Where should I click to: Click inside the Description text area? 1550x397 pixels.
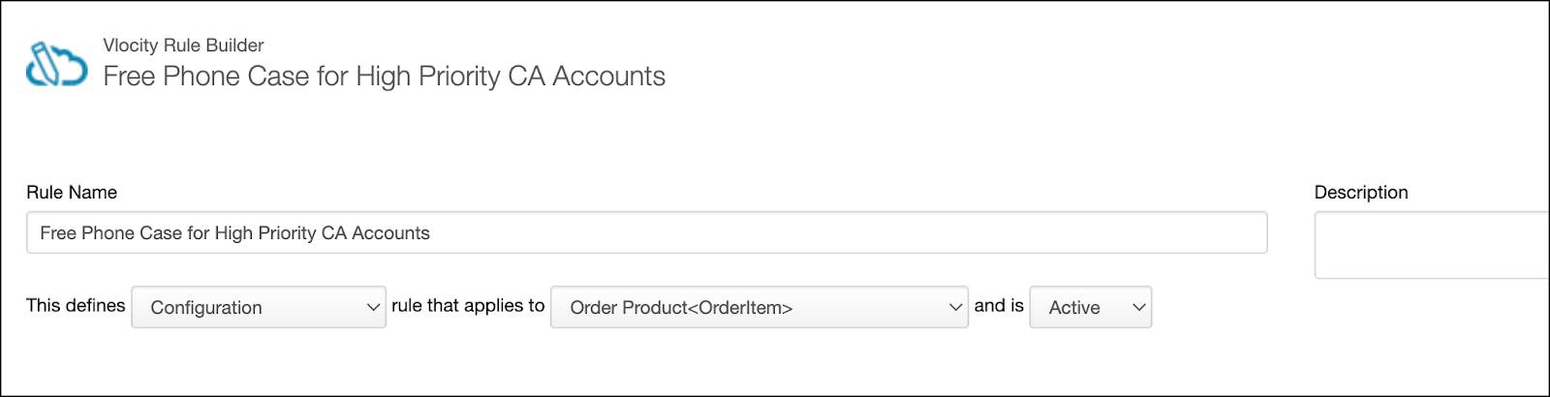[x=1433, y=246]
